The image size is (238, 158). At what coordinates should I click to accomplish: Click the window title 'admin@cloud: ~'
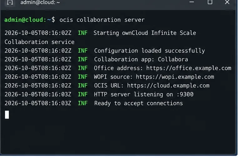40,2
